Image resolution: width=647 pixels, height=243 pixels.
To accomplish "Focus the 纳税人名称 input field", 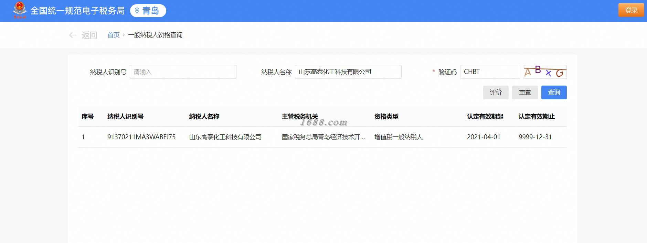I will [348, 72].
